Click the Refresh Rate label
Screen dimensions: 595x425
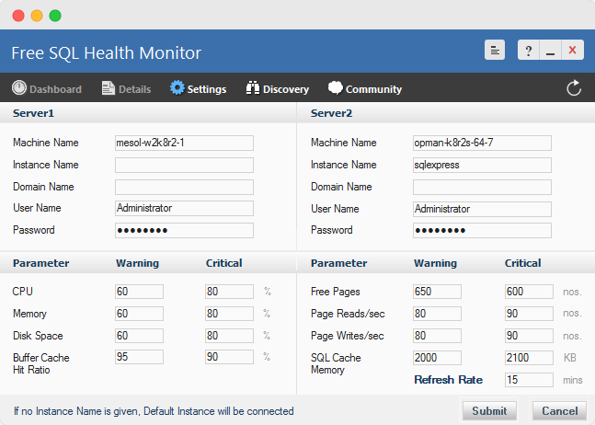(448, 379)
